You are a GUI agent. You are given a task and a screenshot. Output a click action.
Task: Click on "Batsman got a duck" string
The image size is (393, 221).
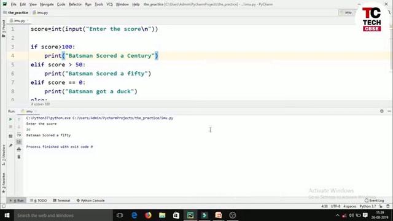point(99,91)
